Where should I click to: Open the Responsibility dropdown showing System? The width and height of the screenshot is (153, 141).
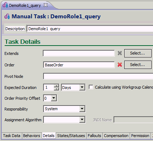[82, 109]
